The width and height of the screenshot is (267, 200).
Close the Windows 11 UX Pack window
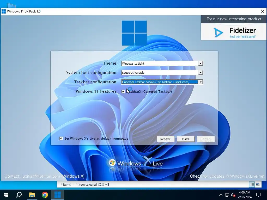(x=262, y=11)
